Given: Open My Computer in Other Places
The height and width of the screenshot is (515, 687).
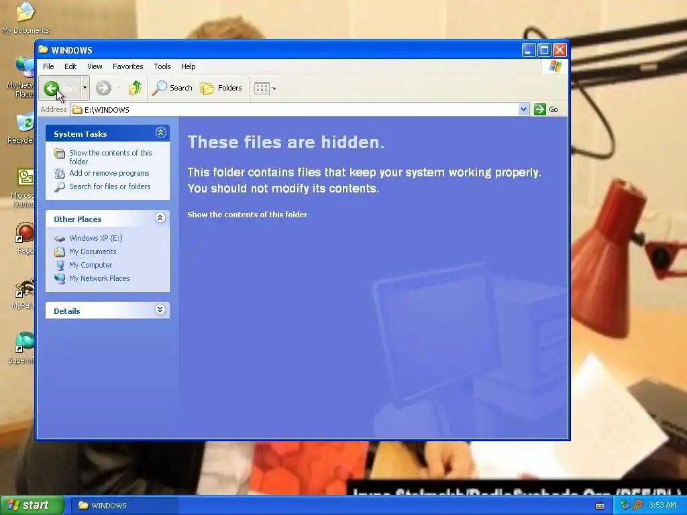Looking at the screenshot, I should (x=91, y=265).
